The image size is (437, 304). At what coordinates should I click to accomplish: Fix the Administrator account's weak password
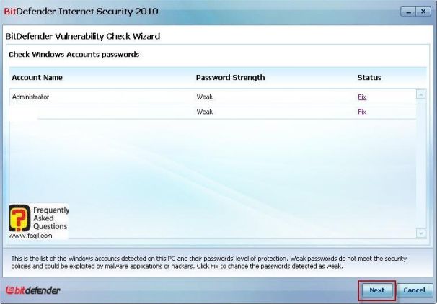click(362, 97)
